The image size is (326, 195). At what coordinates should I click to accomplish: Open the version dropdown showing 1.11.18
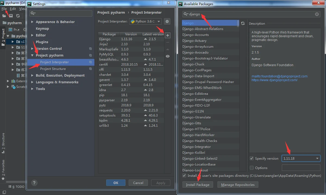pos(301,158)
